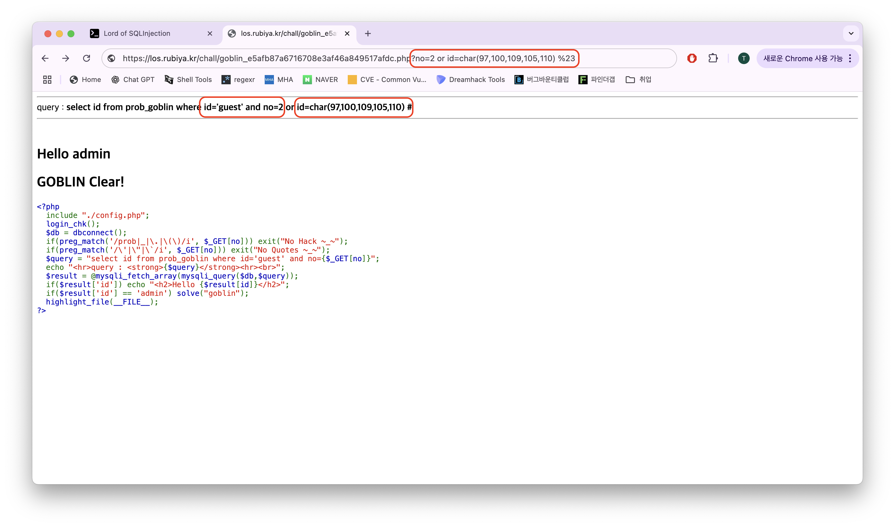Expand the tab search chevron
The image size is (895, 527).
coord(851,33)
